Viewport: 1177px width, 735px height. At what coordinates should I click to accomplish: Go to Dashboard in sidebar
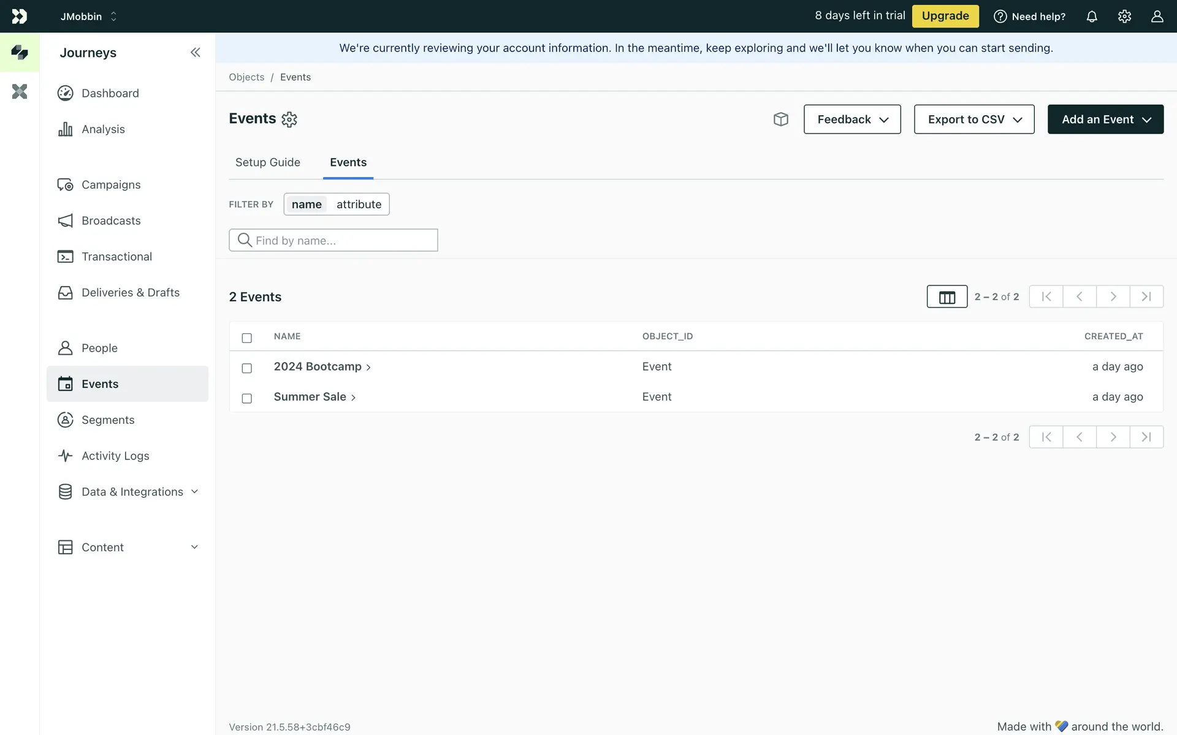110,93
